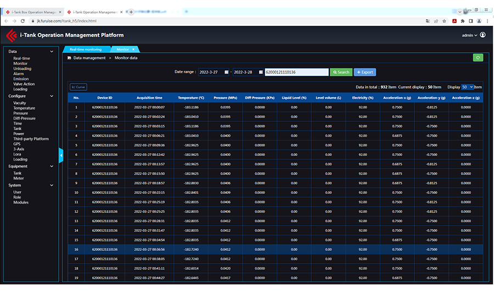Switch to the i-Tank Box Operation browser tab
494x291 pixels.
pos(33,12)
